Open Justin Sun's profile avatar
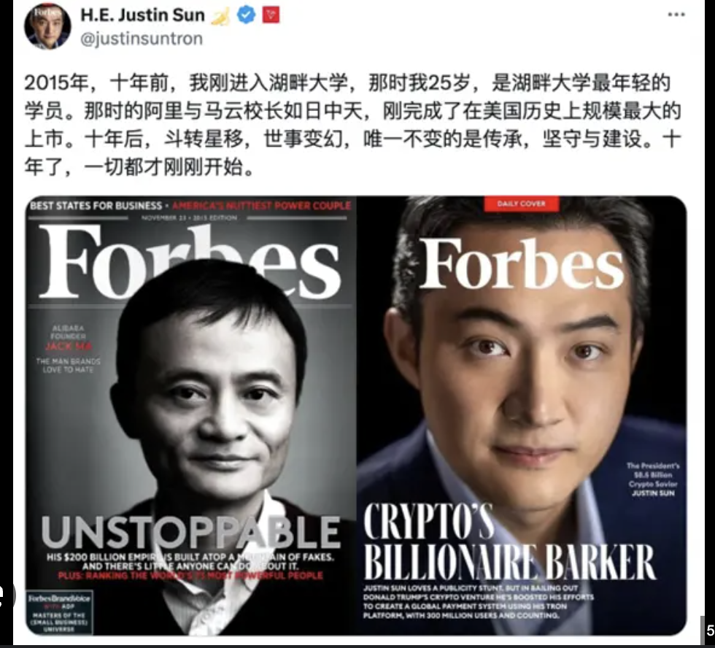Image resolution: width=715 pixels, height=648 pixels. (x=47, y=26)
